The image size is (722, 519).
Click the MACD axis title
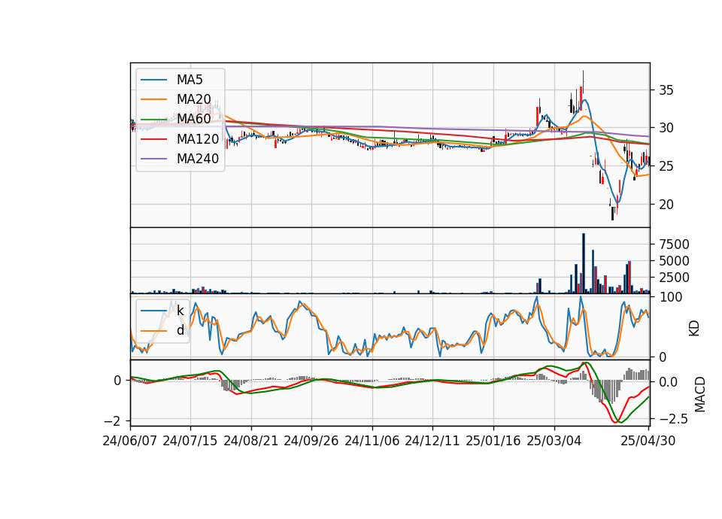[x=700, y=394]
